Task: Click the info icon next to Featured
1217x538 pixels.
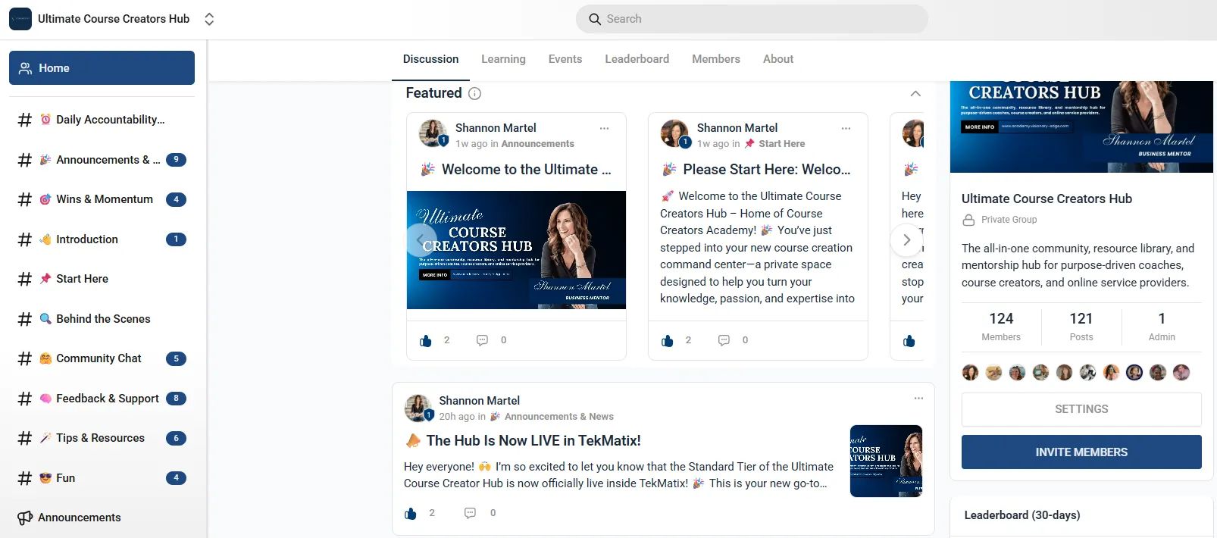Action: 474,94
